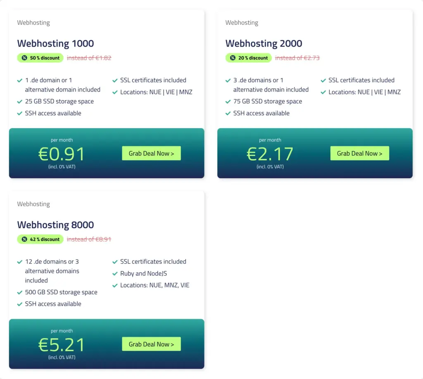The width and height of the screenshot is (423, 379).
Task: Click checkmark beside 75 GB SSD storage space
Action: 228,101
